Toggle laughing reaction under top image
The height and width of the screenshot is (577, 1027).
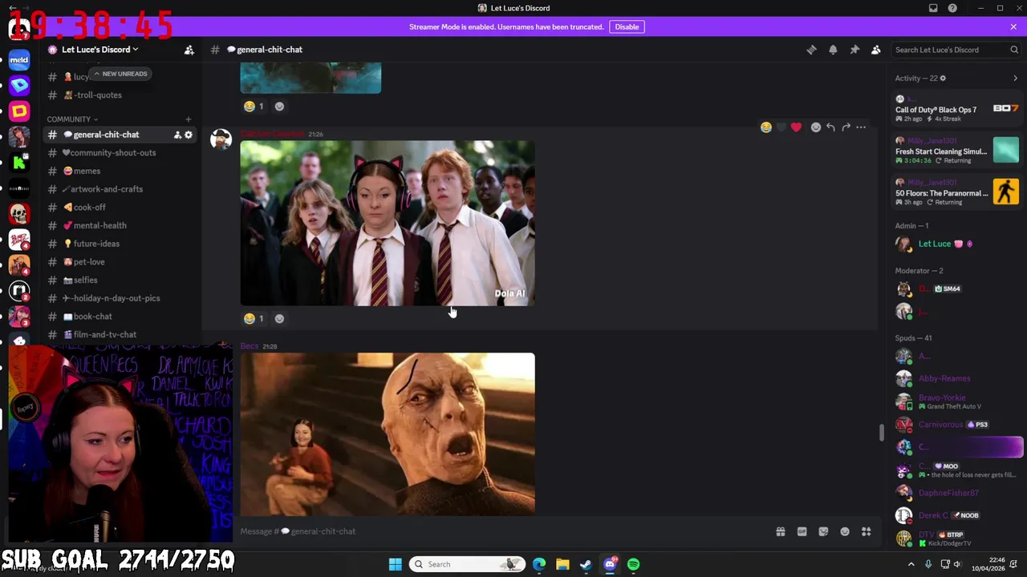coord(254,106)
